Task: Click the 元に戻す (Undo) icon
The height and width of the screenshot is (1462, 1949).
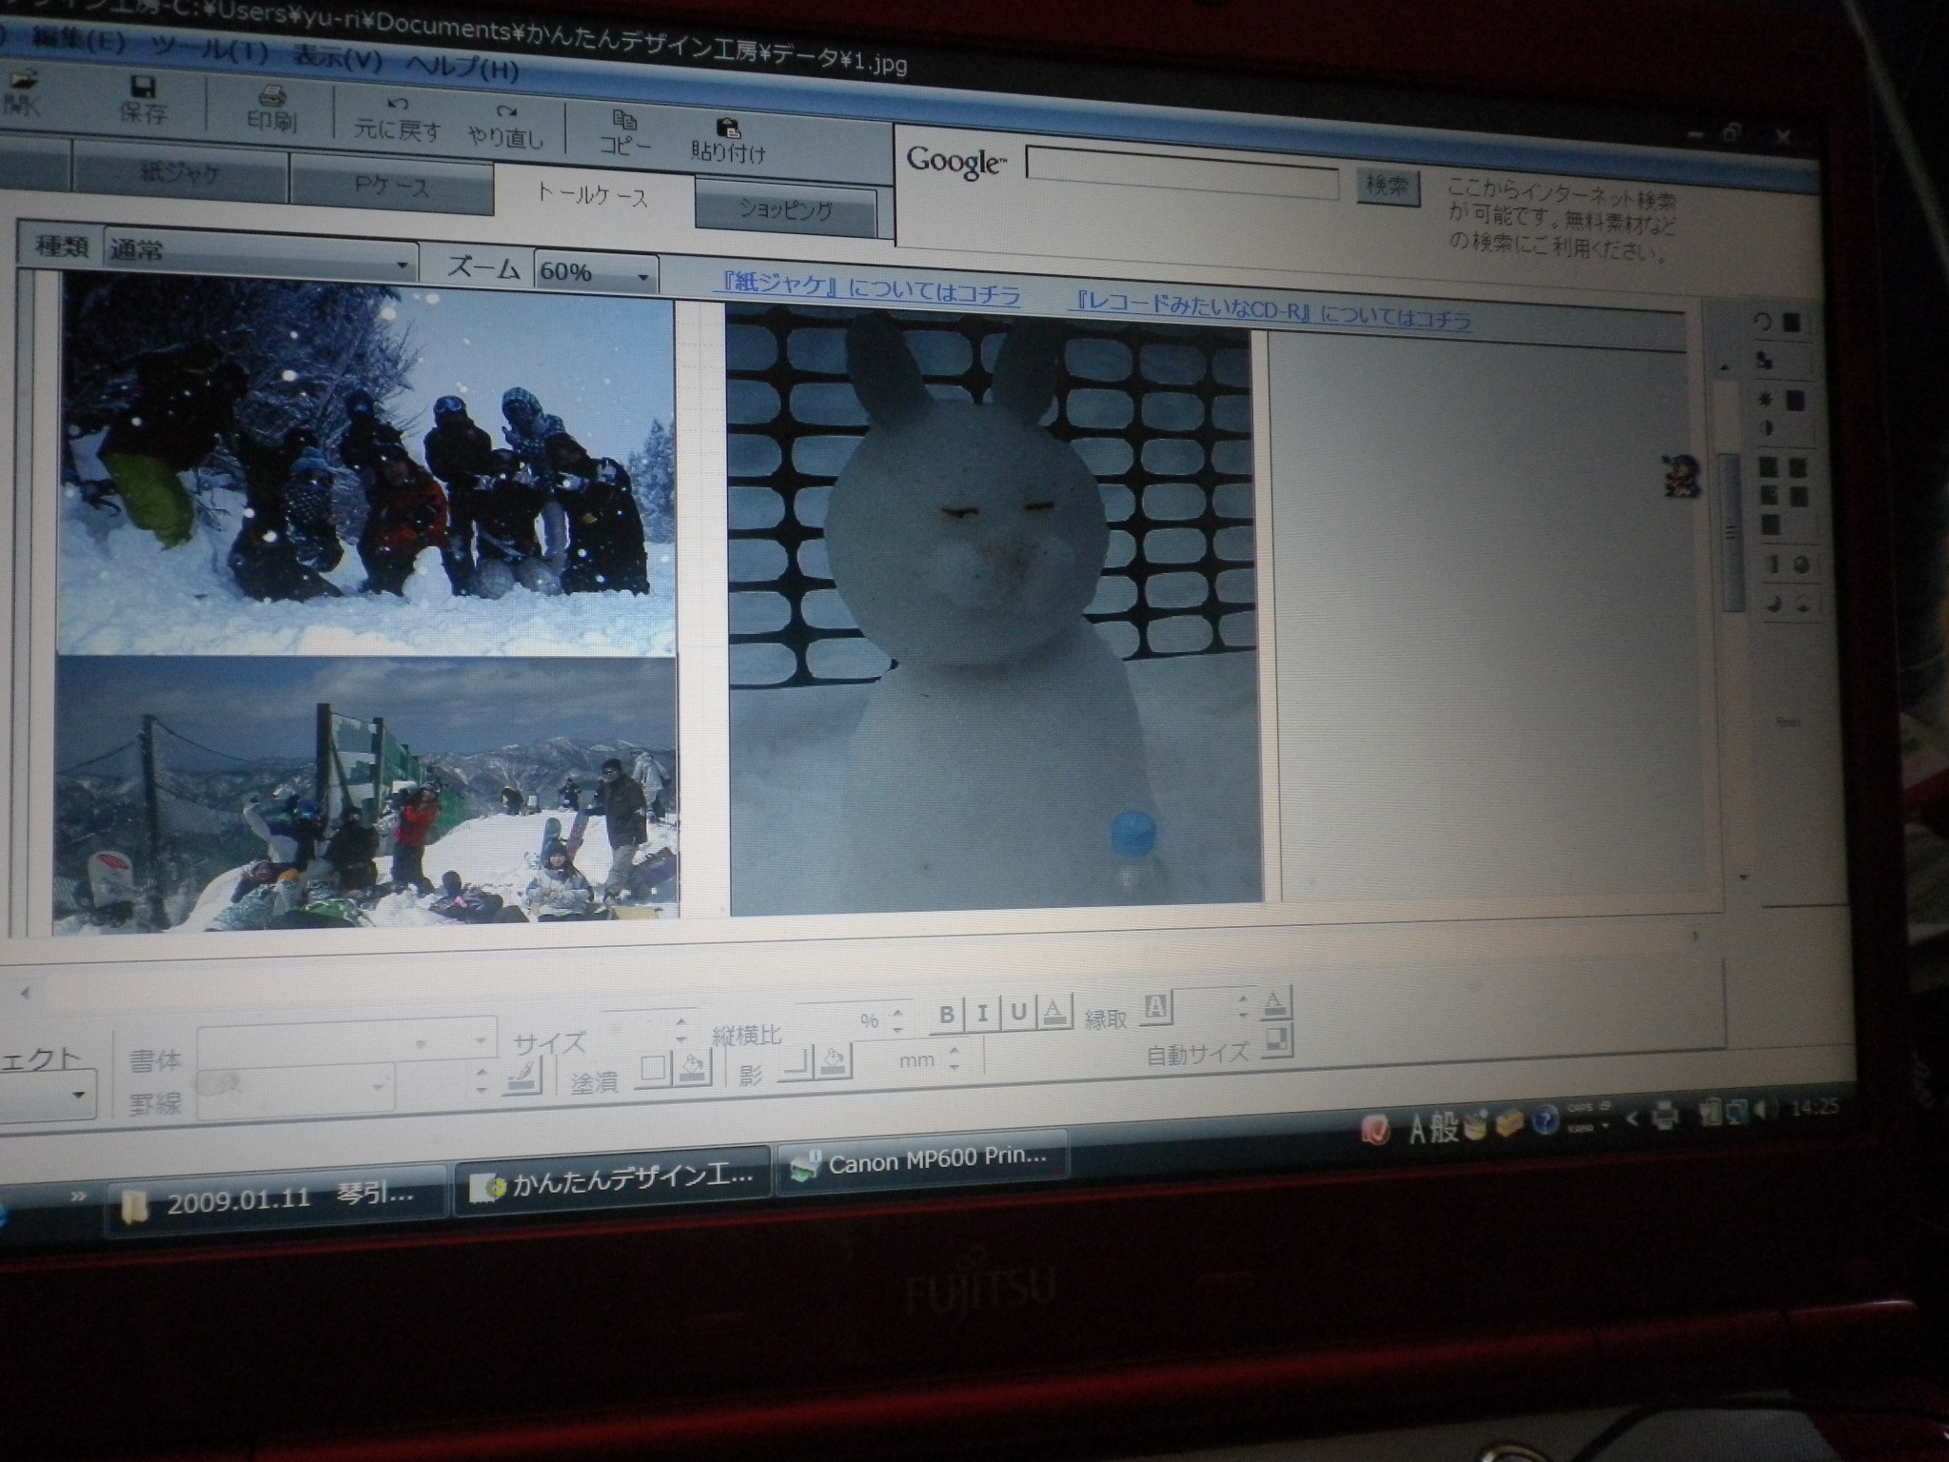Action: point(398,118)
